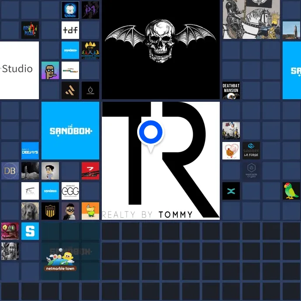Select the winged skull Deathbat estate
The width and height of the screenshot is (301, 301).
pyautogui.click(x=161, y=49)
